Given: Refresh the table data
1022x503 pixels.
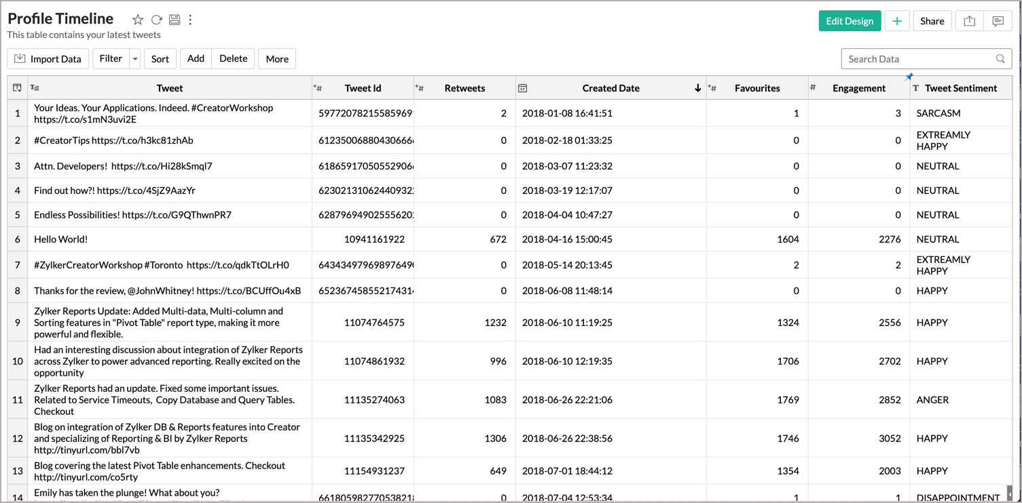Looking at the screenshot, I should (x=156, y=20).
